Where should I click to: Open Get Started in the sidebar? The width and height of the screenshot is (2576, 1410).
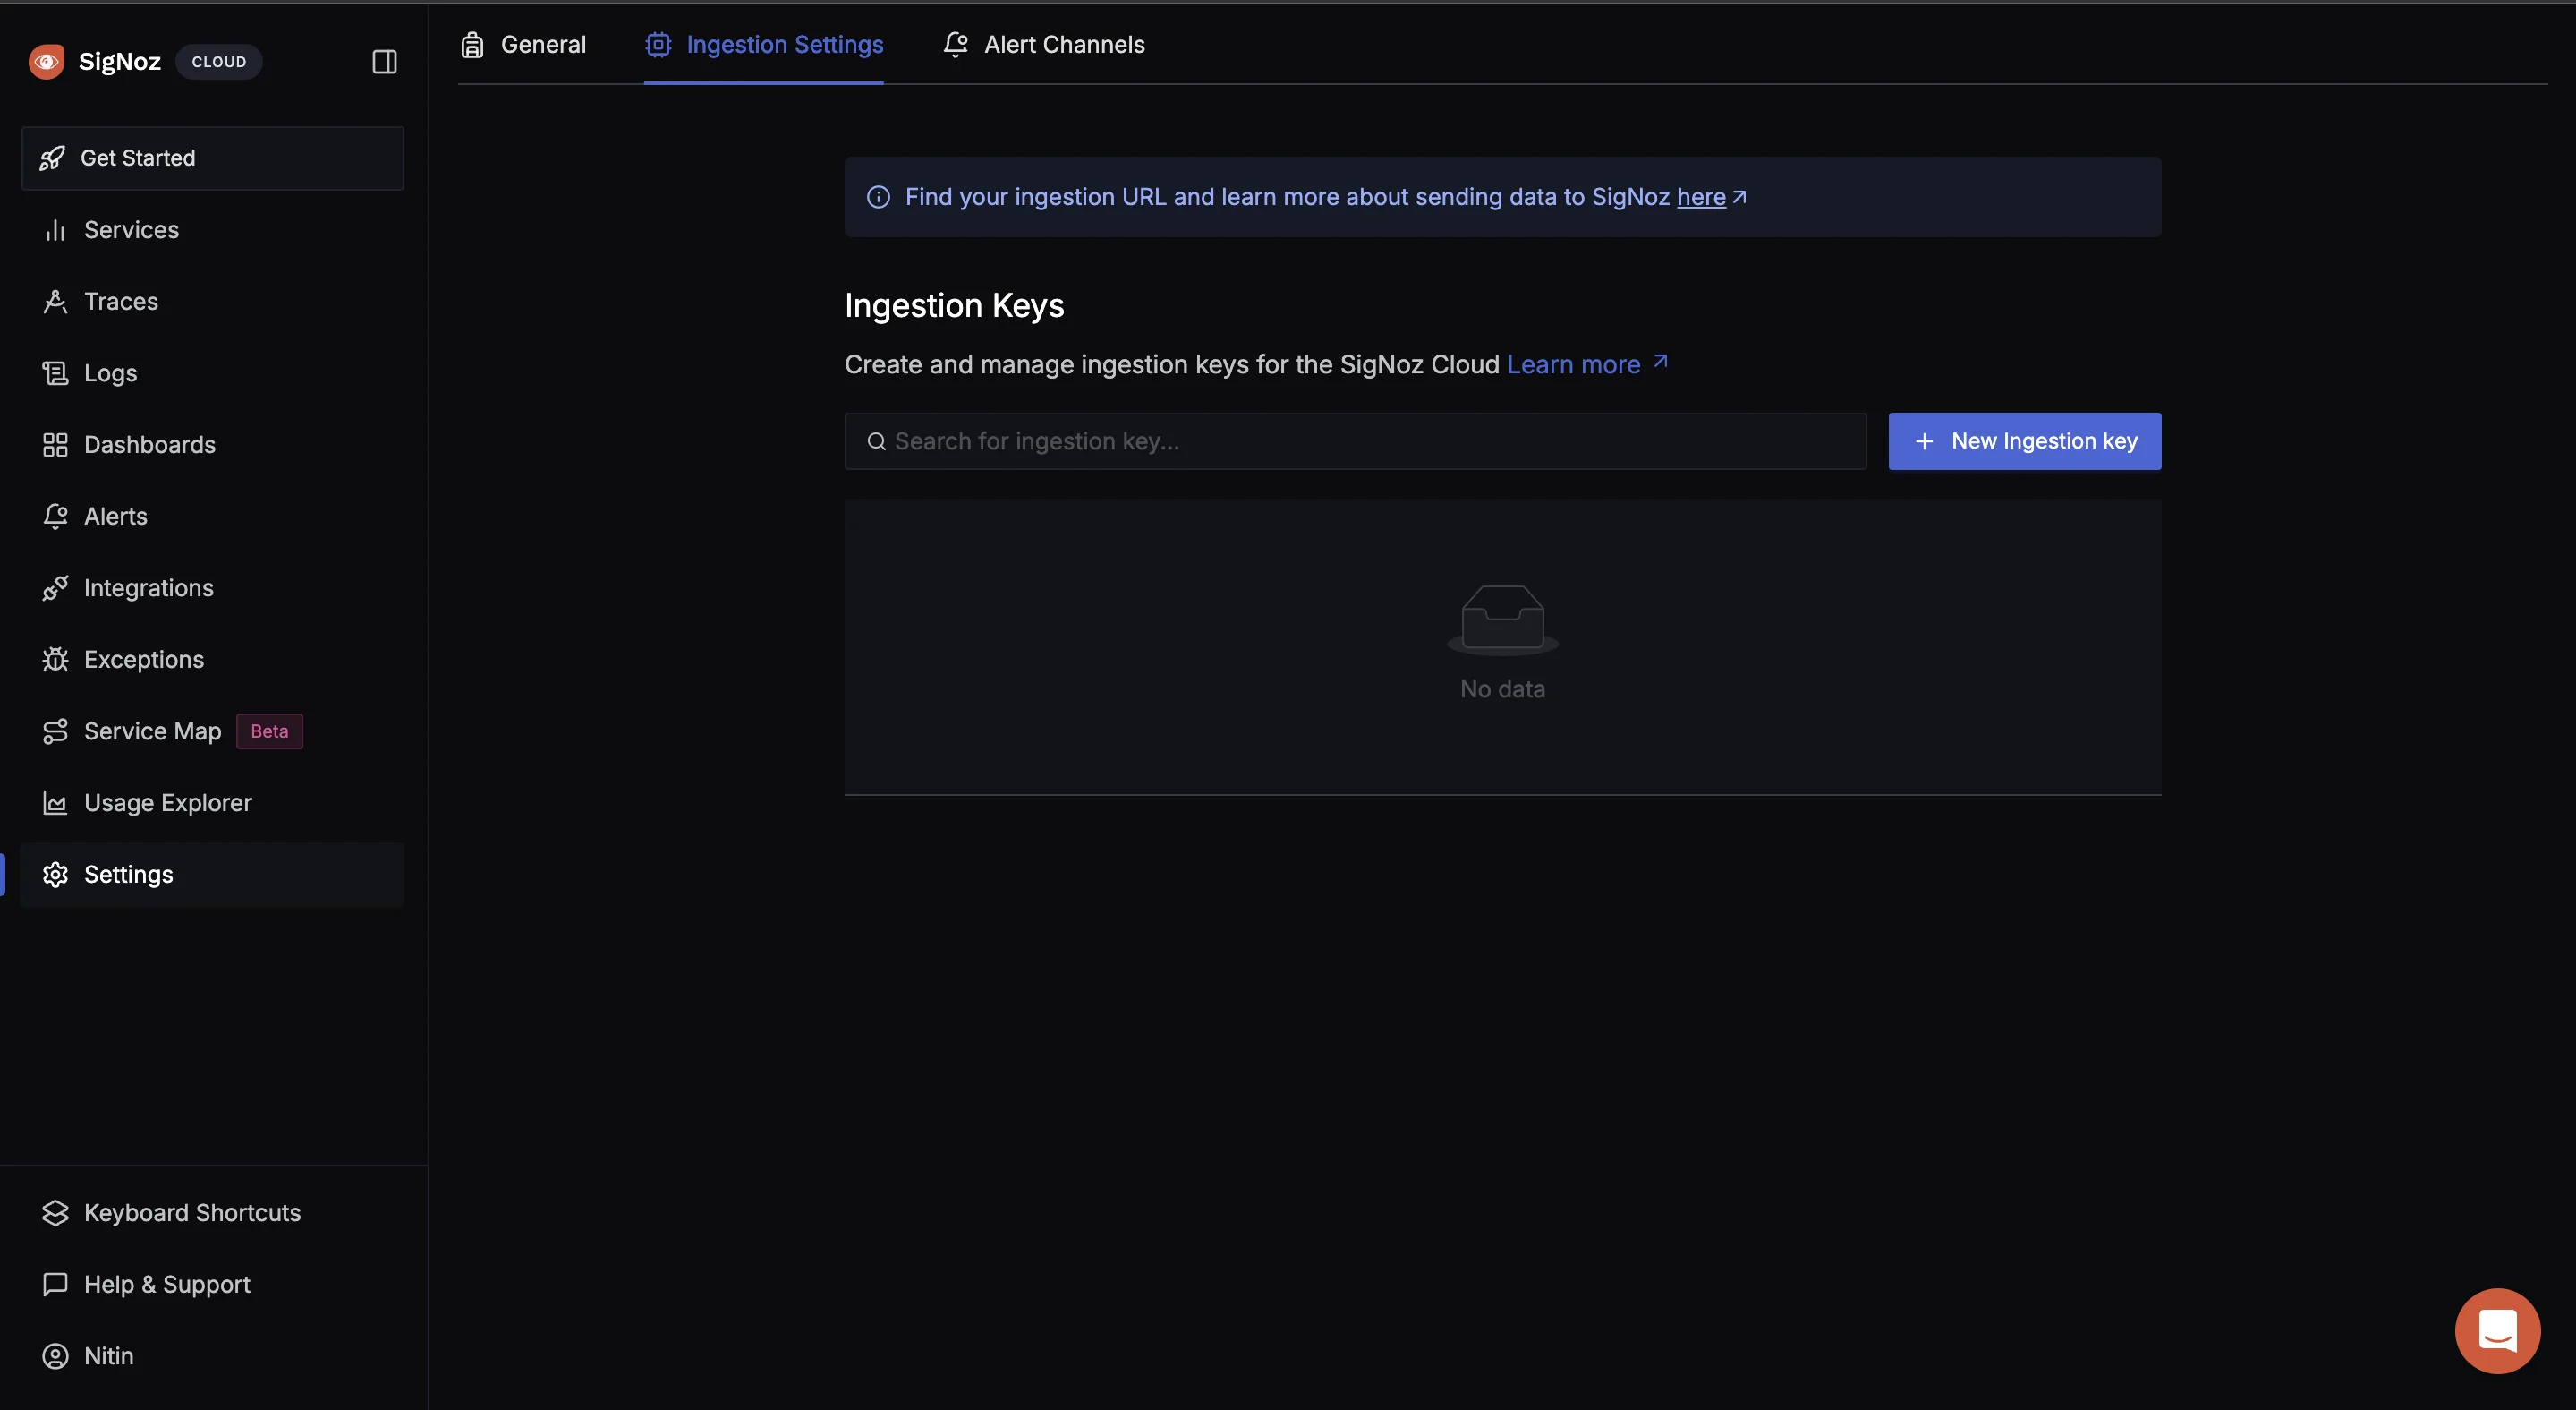pyautogui.click(x=213, y=158)
